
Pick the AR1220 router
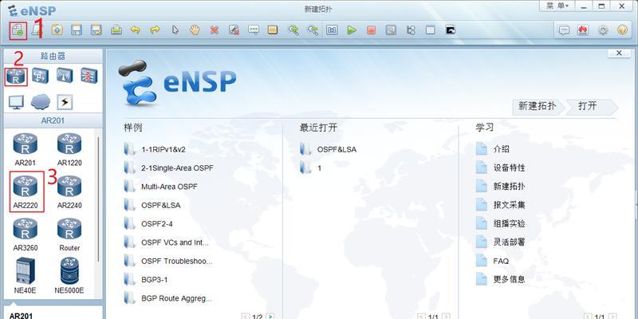pos(69,149)
